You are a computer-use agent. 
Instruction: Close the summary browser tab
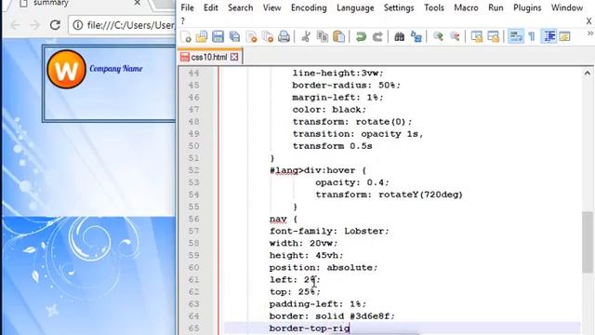[138, 3]
